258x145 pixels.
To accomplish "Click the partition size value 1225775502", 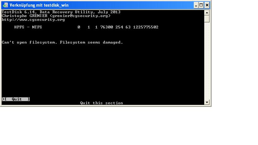I will 146,27.
